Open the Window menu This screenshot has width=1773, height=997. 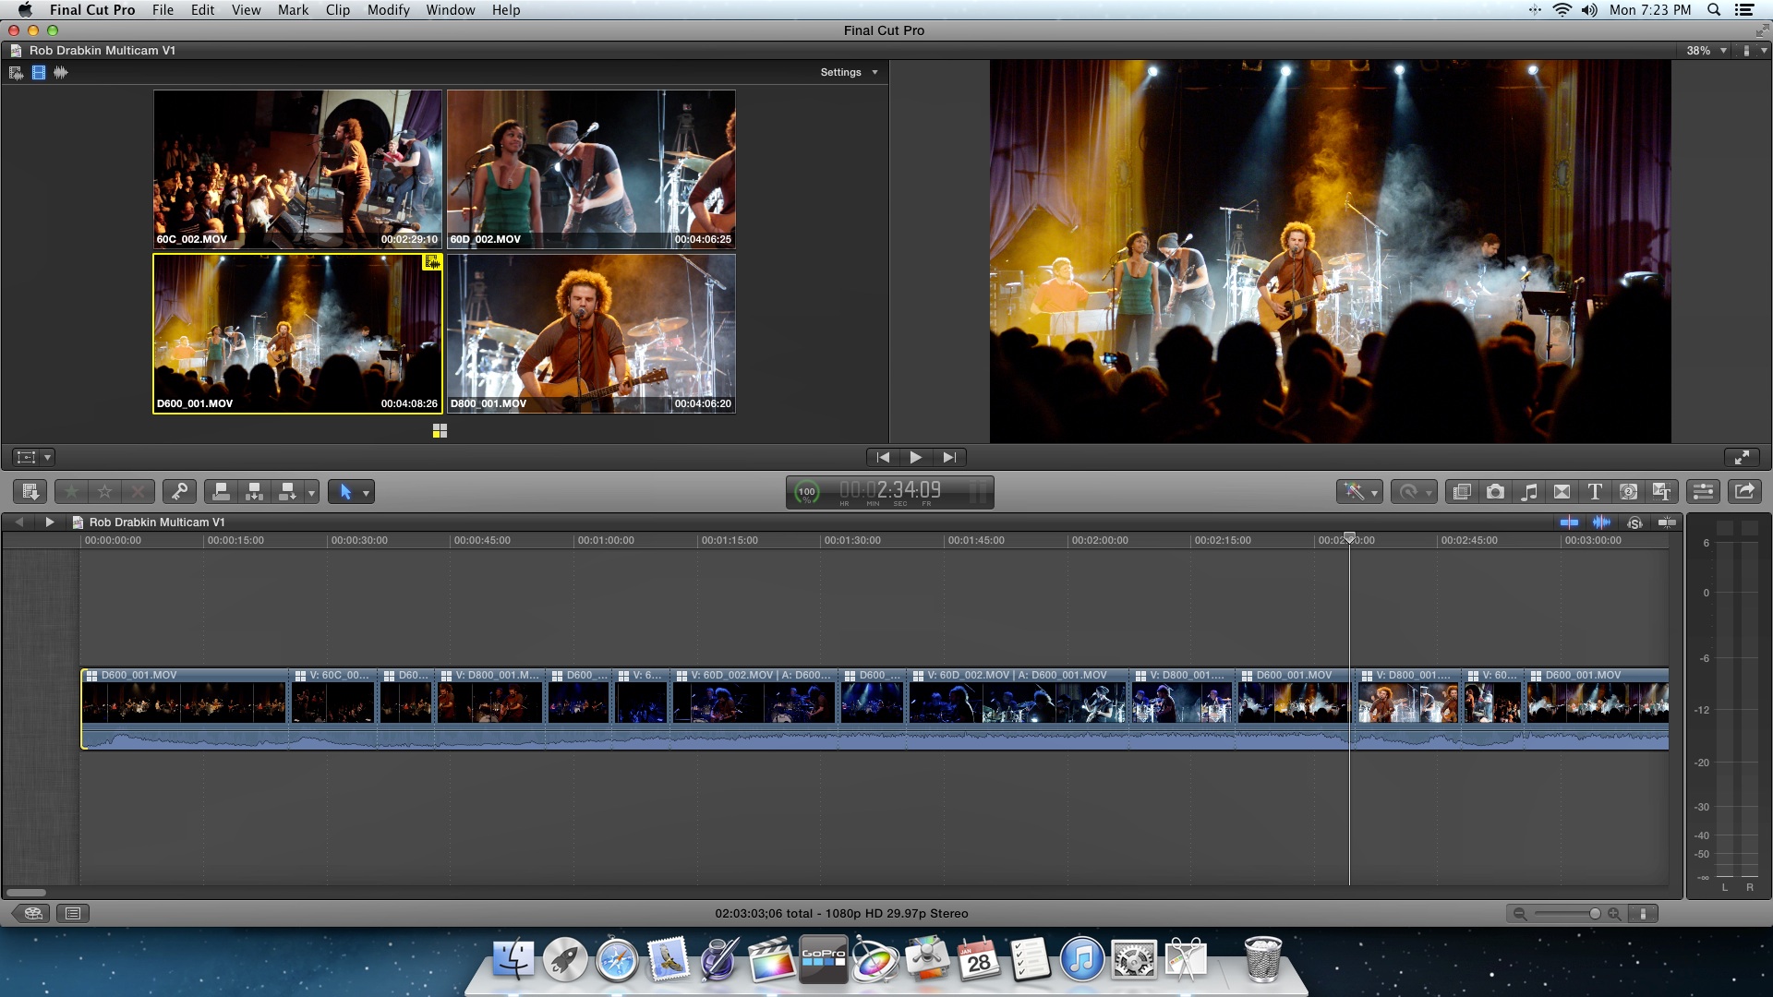click(451, 9)
